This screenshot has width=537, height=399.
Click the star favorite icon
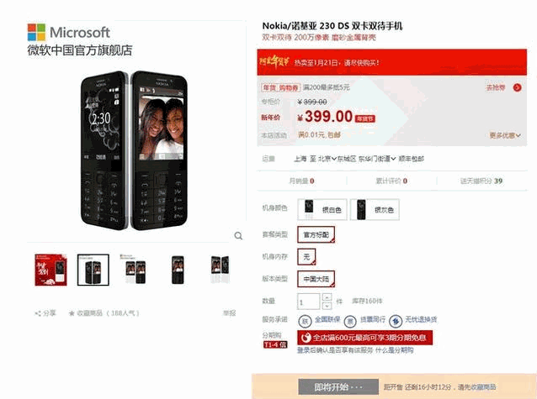(x=72, y=313)
